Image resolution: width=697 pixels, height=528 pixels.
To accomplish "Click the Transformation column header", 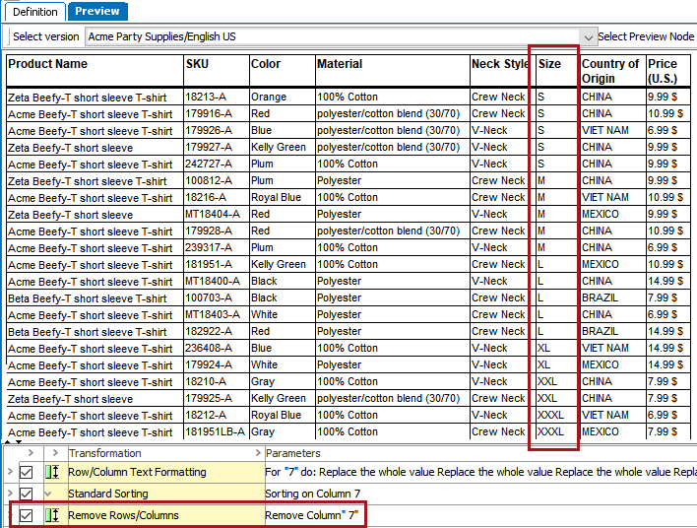I will 105,453.
